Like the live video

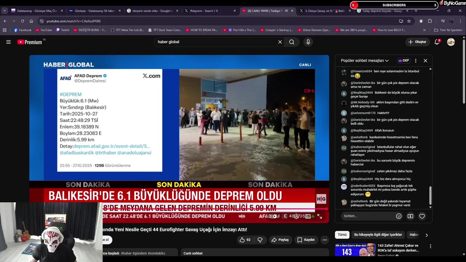245,240
